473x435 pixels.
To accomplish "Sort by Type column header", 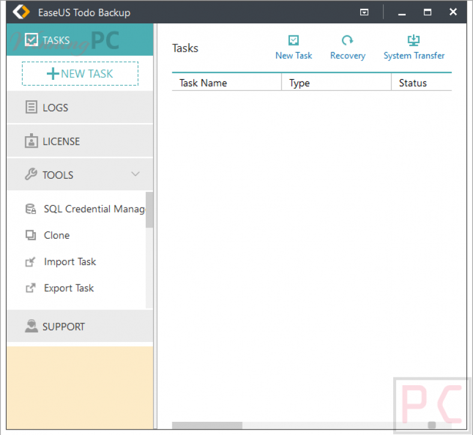I will (x=336, y=83).
